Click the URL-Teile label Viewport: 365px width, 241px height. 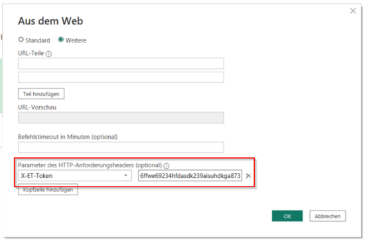[x=31, y=53]
